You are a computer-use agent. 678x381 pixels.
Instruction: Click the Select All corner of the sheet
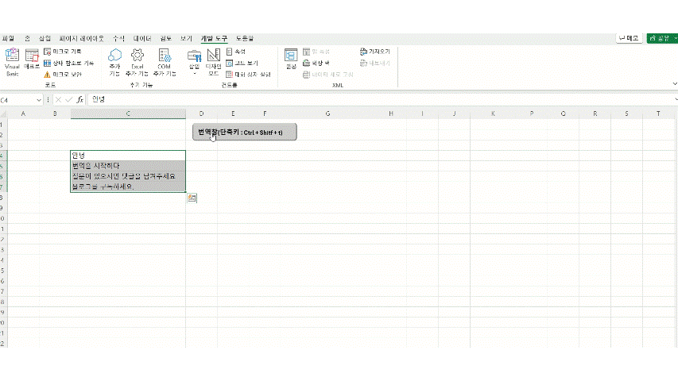(3, 114)
